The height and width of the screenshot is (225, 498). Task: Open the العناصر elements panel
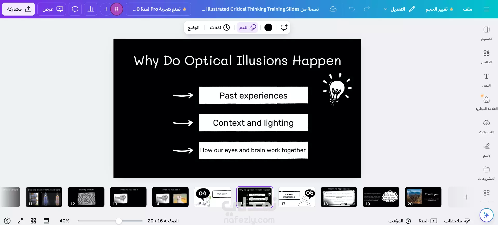487,57
